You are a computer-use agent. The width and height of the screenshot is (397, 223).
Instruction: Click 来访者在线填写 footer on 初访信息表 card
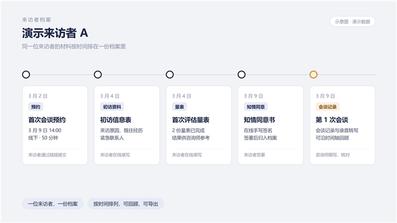pos(115,155)
